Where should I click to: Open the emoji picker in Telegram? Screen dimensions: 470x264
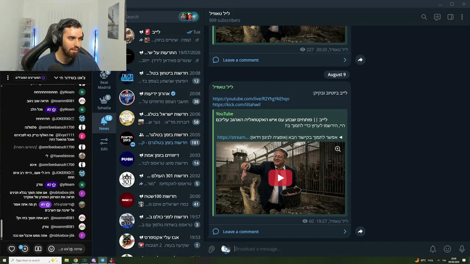click(x=447, y=249)
